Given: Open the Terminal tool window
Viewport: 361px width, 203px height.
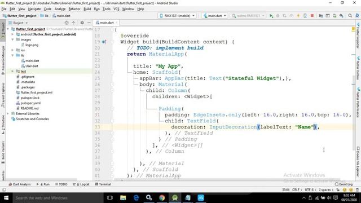Looking at the screenshot, I should 103,184.
